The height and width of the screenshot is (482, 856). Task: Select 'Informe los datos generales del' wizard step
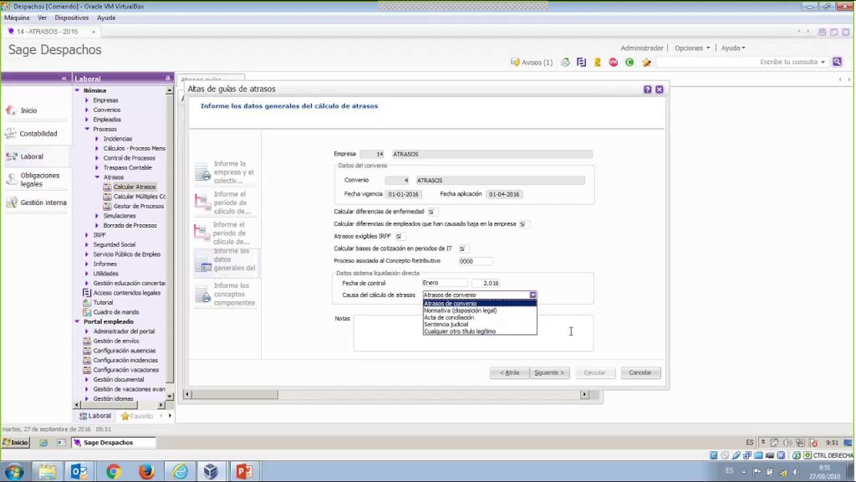(225, 260)
